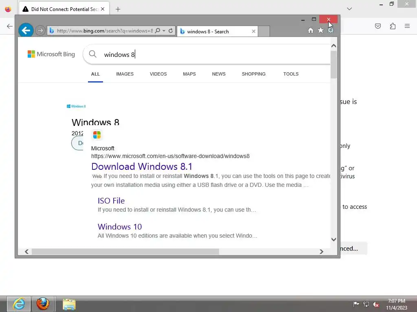This screenshot has width=417, height=312.
Task: Click the vertical scrollbar up arrow
Action: [334, 46]
